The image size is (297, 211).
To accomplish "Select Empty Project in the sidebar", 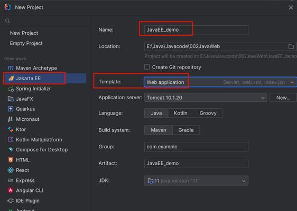I will tap(26, 43).
